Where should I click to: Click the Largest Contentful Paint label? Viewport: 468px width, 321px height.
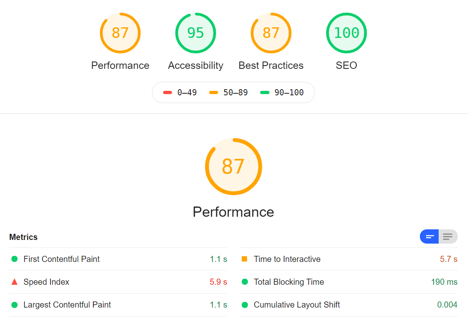[67, 305]
